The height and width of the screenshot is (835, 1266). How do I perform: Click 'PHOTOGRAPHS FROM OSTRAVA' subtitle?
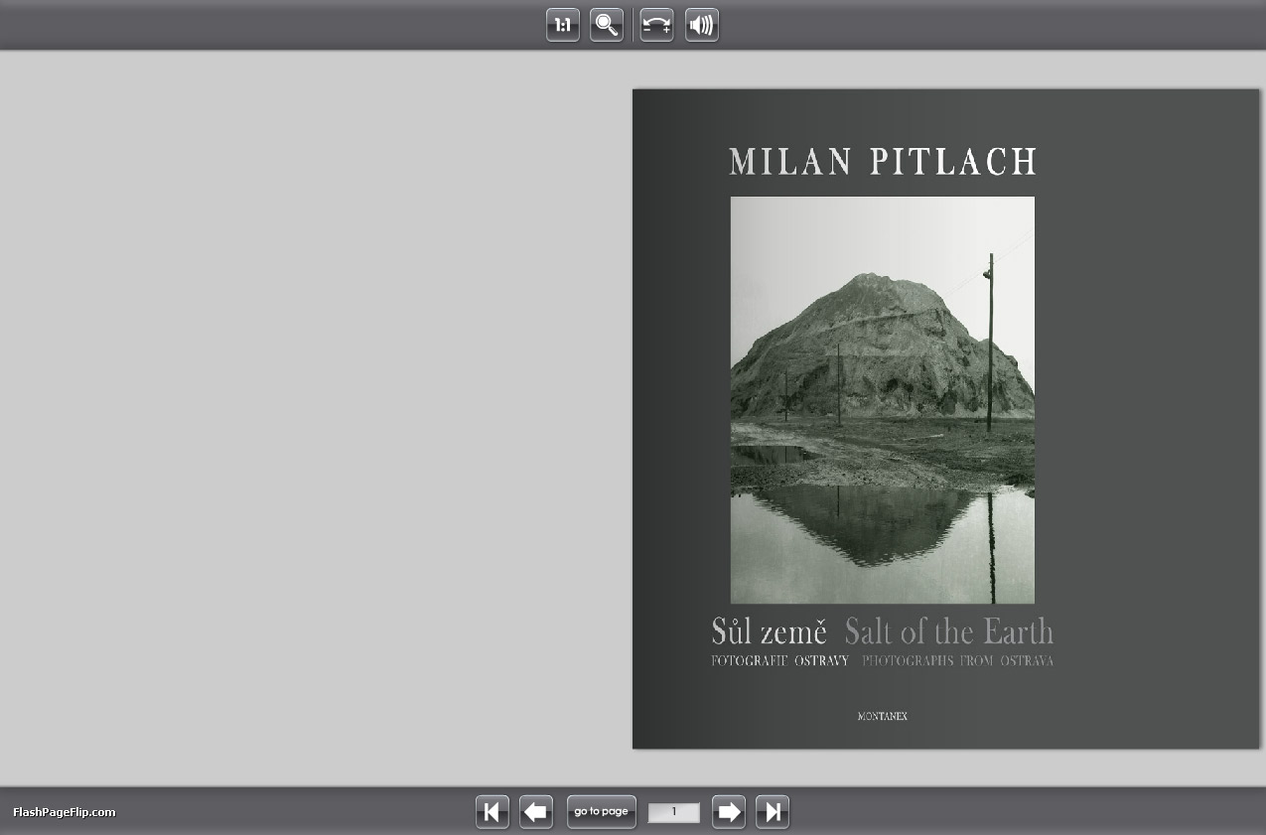point(957,661)
